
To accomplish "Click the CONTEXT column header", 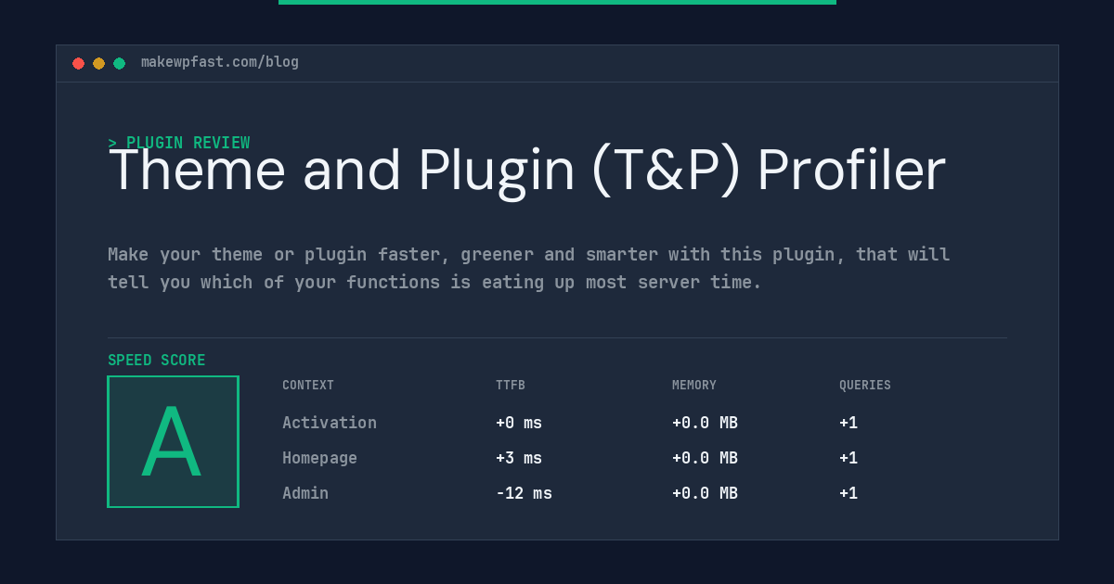I will tap(308, 386).
